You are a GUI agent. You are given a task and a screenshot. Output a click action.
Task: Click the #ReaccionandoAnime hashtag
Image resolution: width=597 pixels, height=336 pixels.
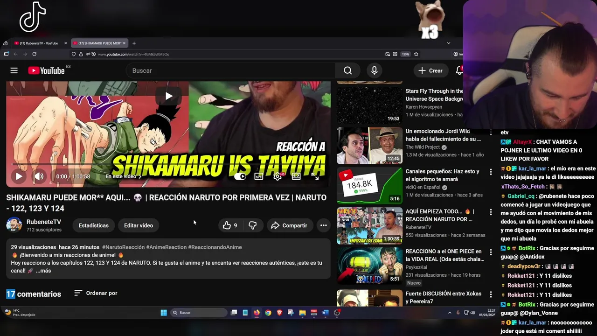pyautogui.click(x=215, y=247)
